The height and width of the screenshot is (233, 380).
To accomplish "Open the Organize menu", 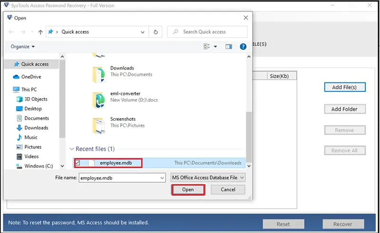I will [22, 46].
